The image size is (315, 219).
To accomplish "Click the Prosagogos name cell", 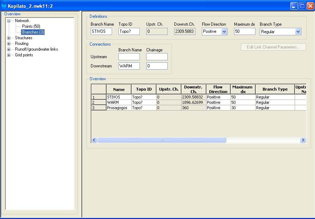I will (x=119, y=108).
